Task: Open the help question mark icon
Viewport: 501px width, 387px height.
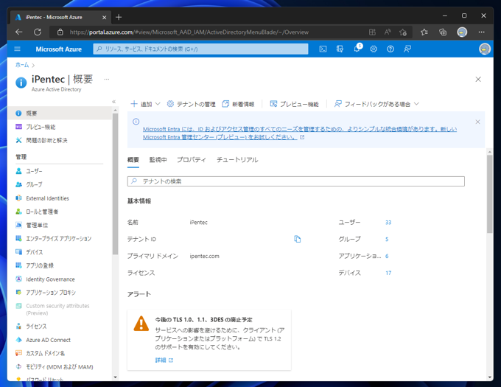Action: pos(390,49)
